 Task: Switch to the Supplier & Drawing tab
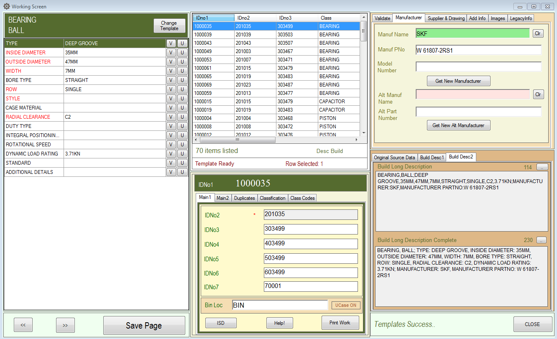446,18
